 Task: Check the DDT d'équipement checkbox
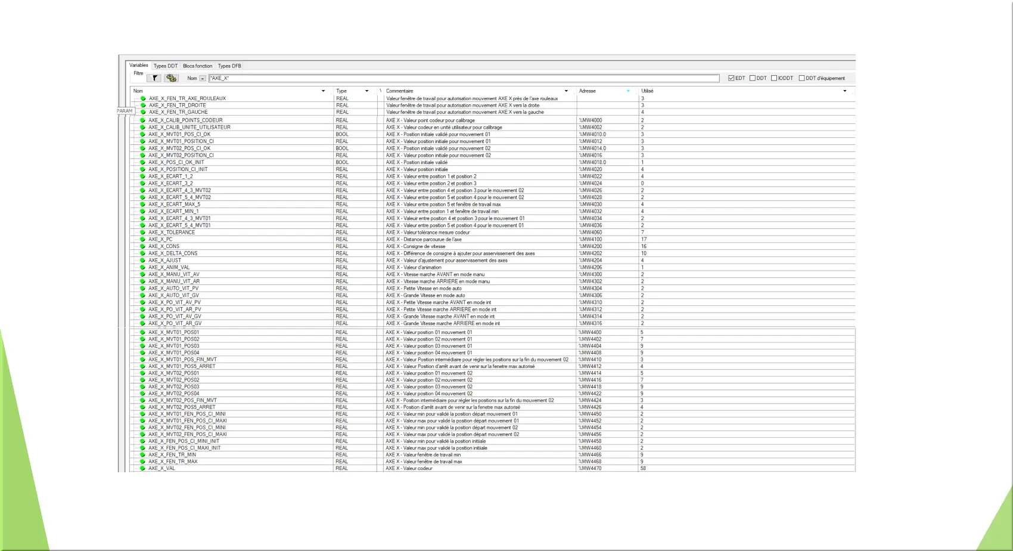tap(802, 78)
